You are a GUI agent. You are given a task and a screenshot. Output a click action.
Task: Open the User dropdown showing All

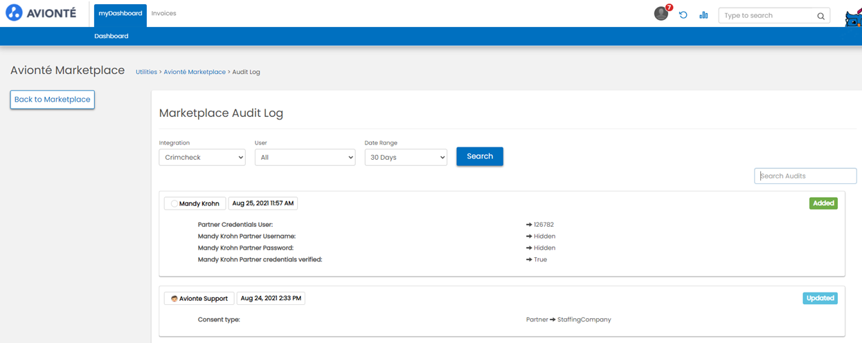pyautogui.click(x=305, y=157)
